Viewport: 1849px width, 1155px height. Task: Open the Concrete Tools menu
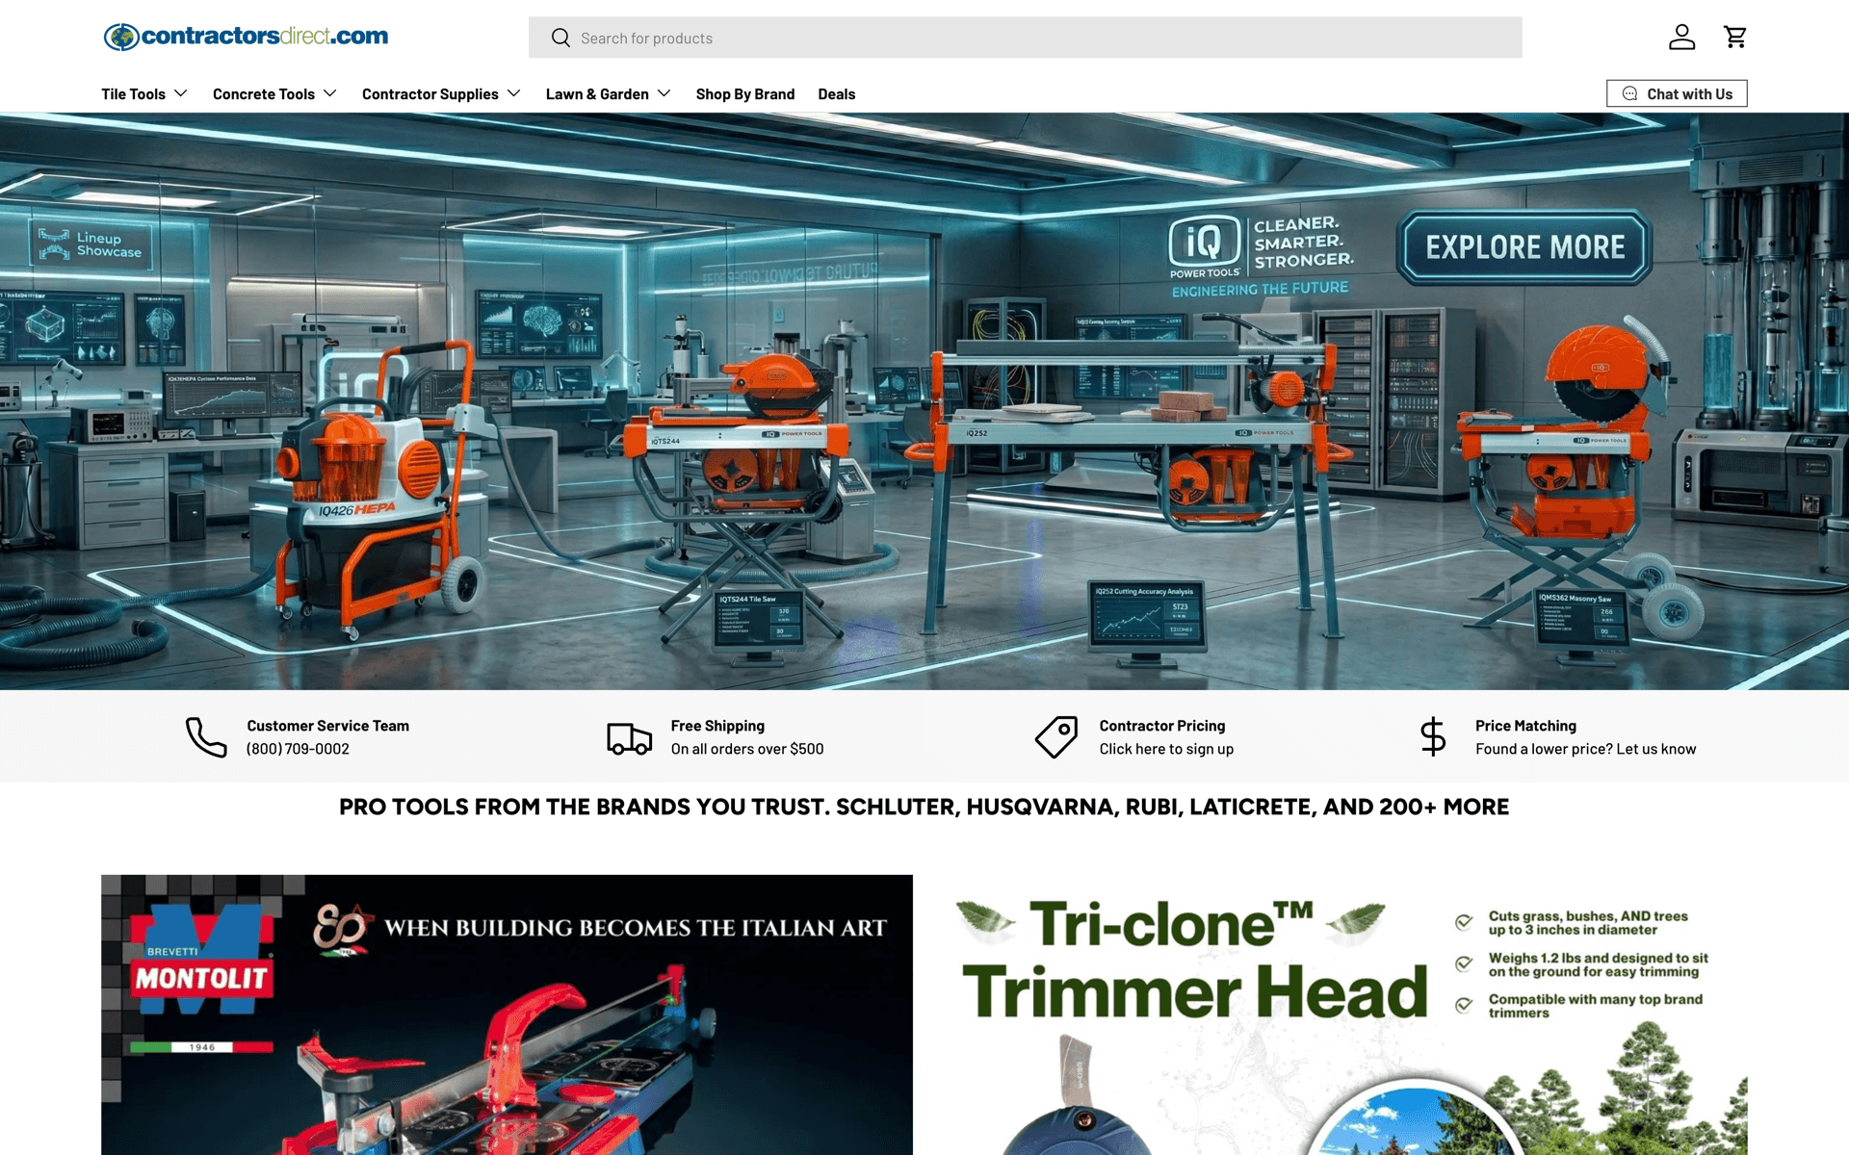click(264, 94)
